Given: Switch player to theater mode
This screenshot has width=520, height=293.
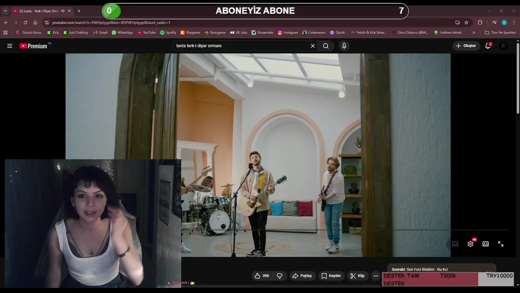Looking at the screenshot, I should pyautogui.click(x=485, y=244).
